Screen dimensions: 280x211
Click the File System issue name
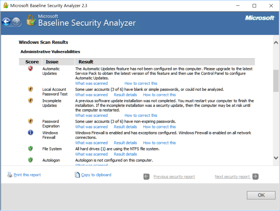52,149
